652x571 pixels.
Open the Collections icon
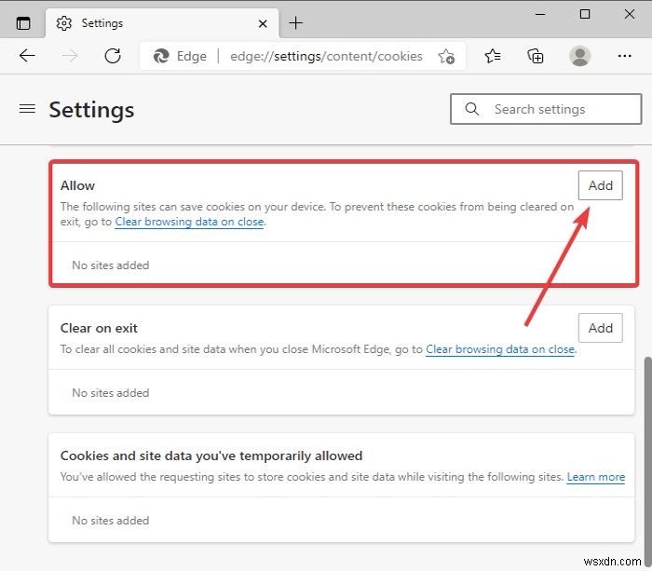pos(536,56)
